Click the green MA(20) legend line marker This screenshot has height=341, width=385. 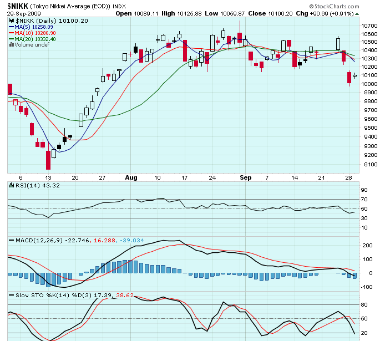coord(11,39)
